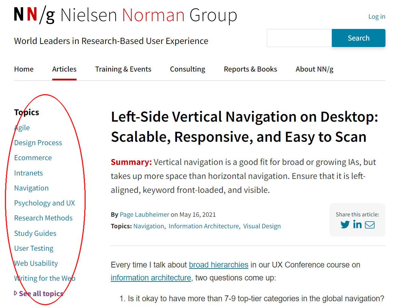Go to About NN/g page
Viewport: 393px width, 306px height.
click(x=314, y=69)
